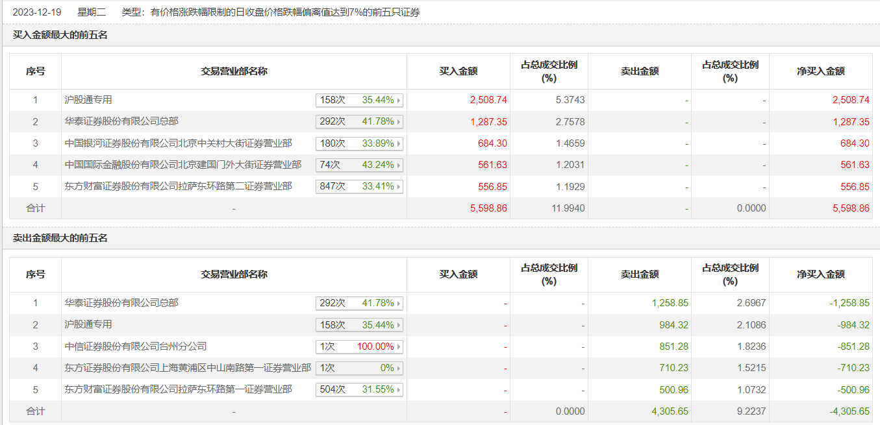Screen dimensions: 880x425
Task: Click 东方财富证券上海黄浦区中山南路第一证券营业部 link
Action: (188, 368)
